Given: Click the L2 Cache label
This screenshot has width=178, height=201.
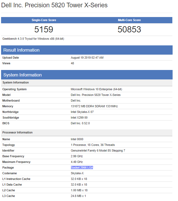Looking at the screenshot, I should (x=9, y=190).
